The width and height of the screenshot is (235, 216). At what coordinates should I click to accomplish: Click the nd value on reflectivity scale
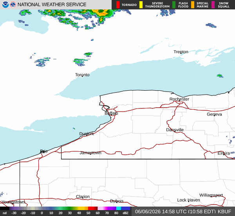click(x=5, y=213)
